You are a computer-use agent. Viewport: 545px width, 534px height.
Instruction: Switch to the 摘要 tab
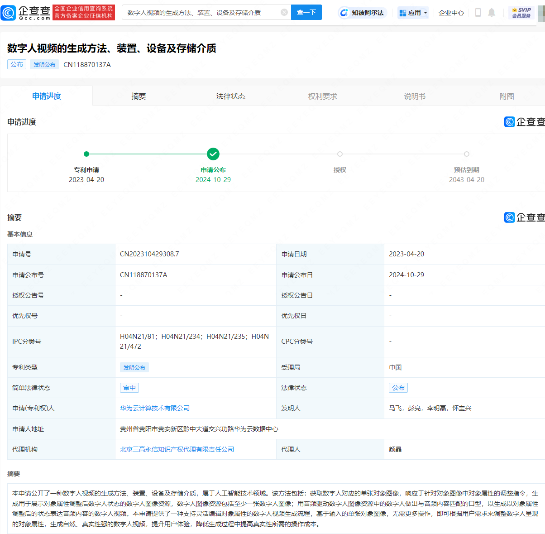coord(139,96)
